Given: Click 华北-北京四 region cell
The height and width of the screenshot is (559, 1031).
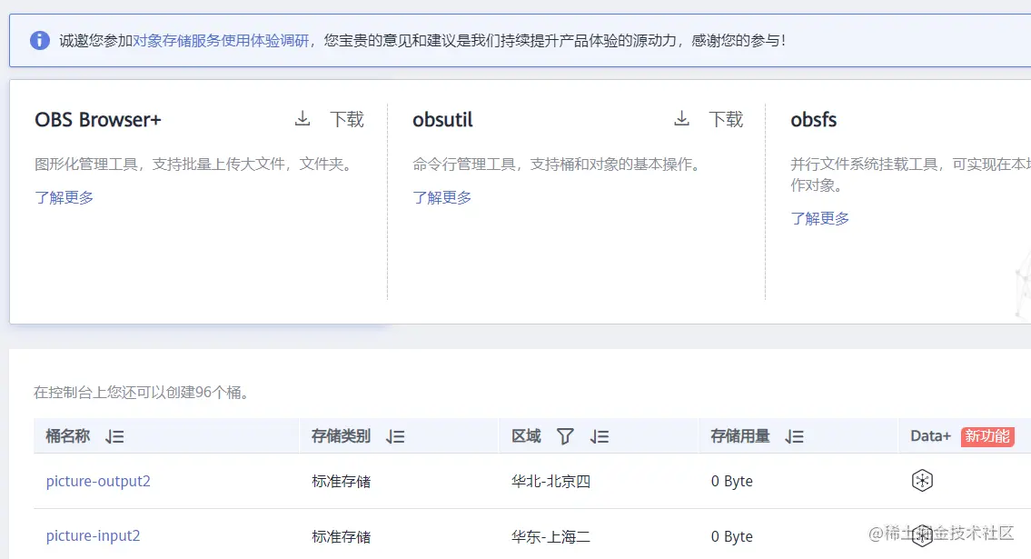Looking at the screenshot, I should tap(551, 482).
